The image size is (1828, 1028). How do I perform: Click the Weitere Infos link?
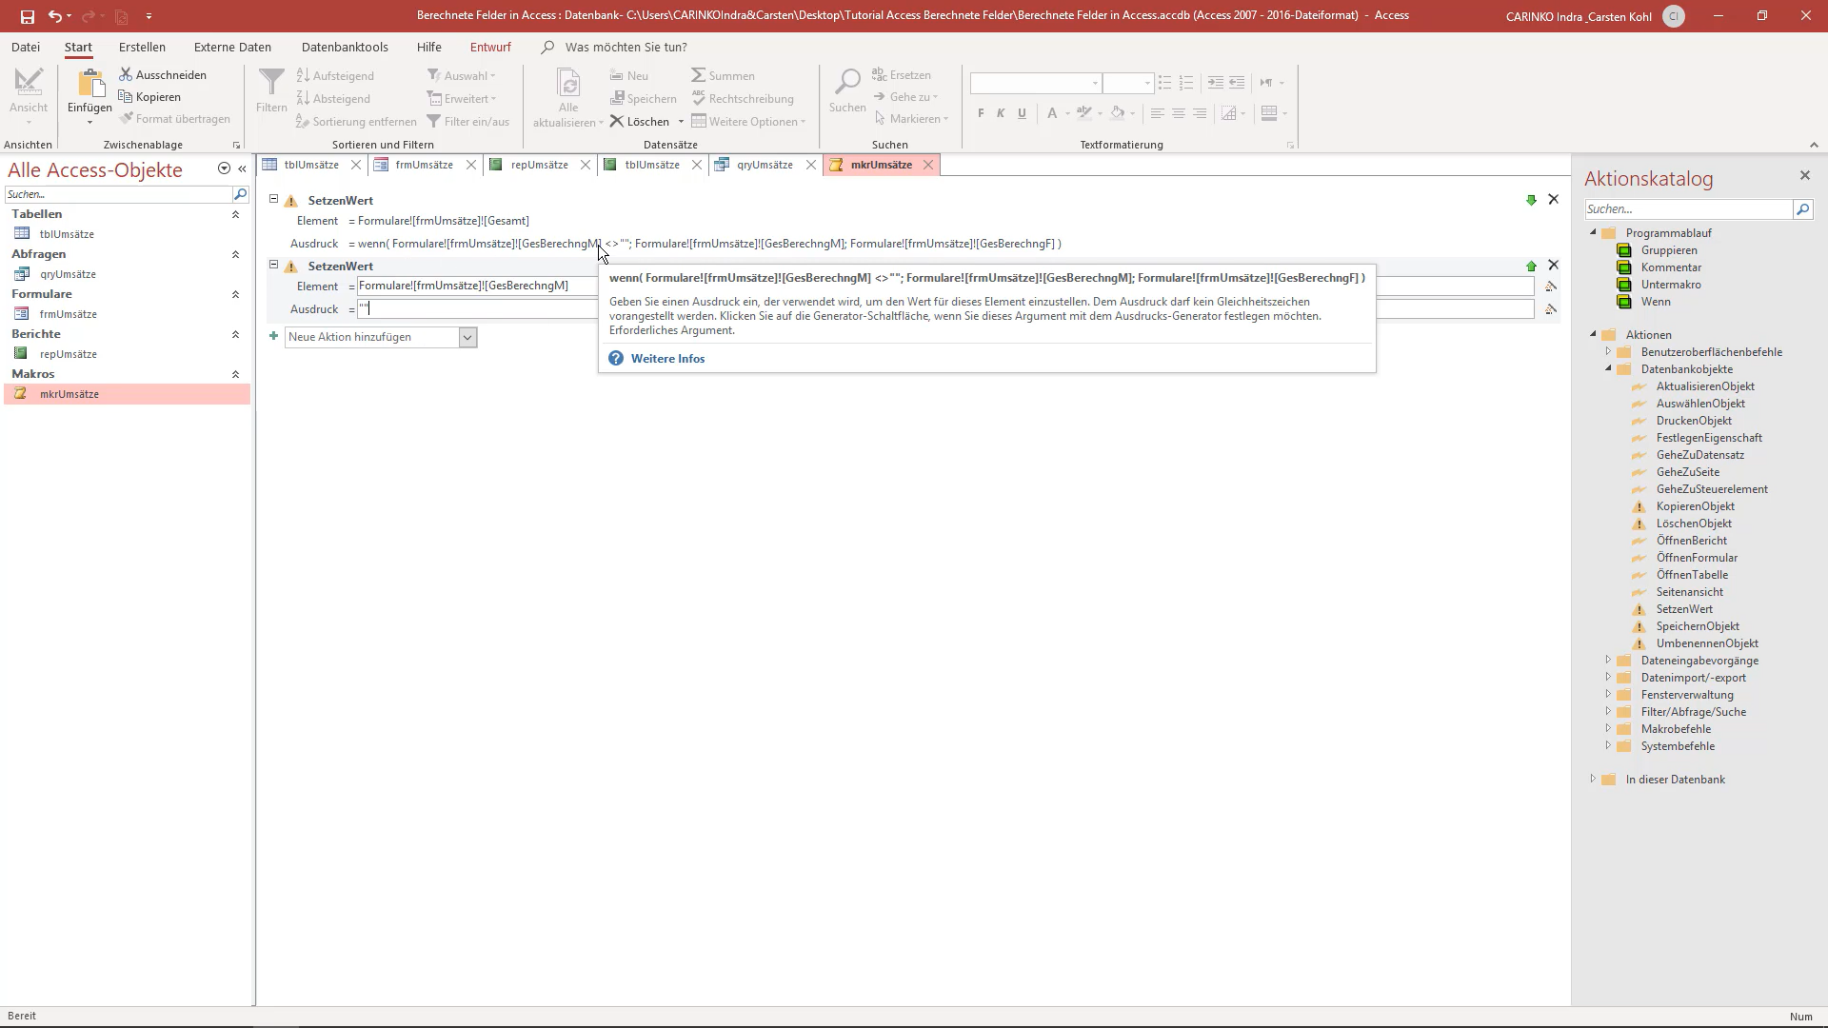pos(667,359)
